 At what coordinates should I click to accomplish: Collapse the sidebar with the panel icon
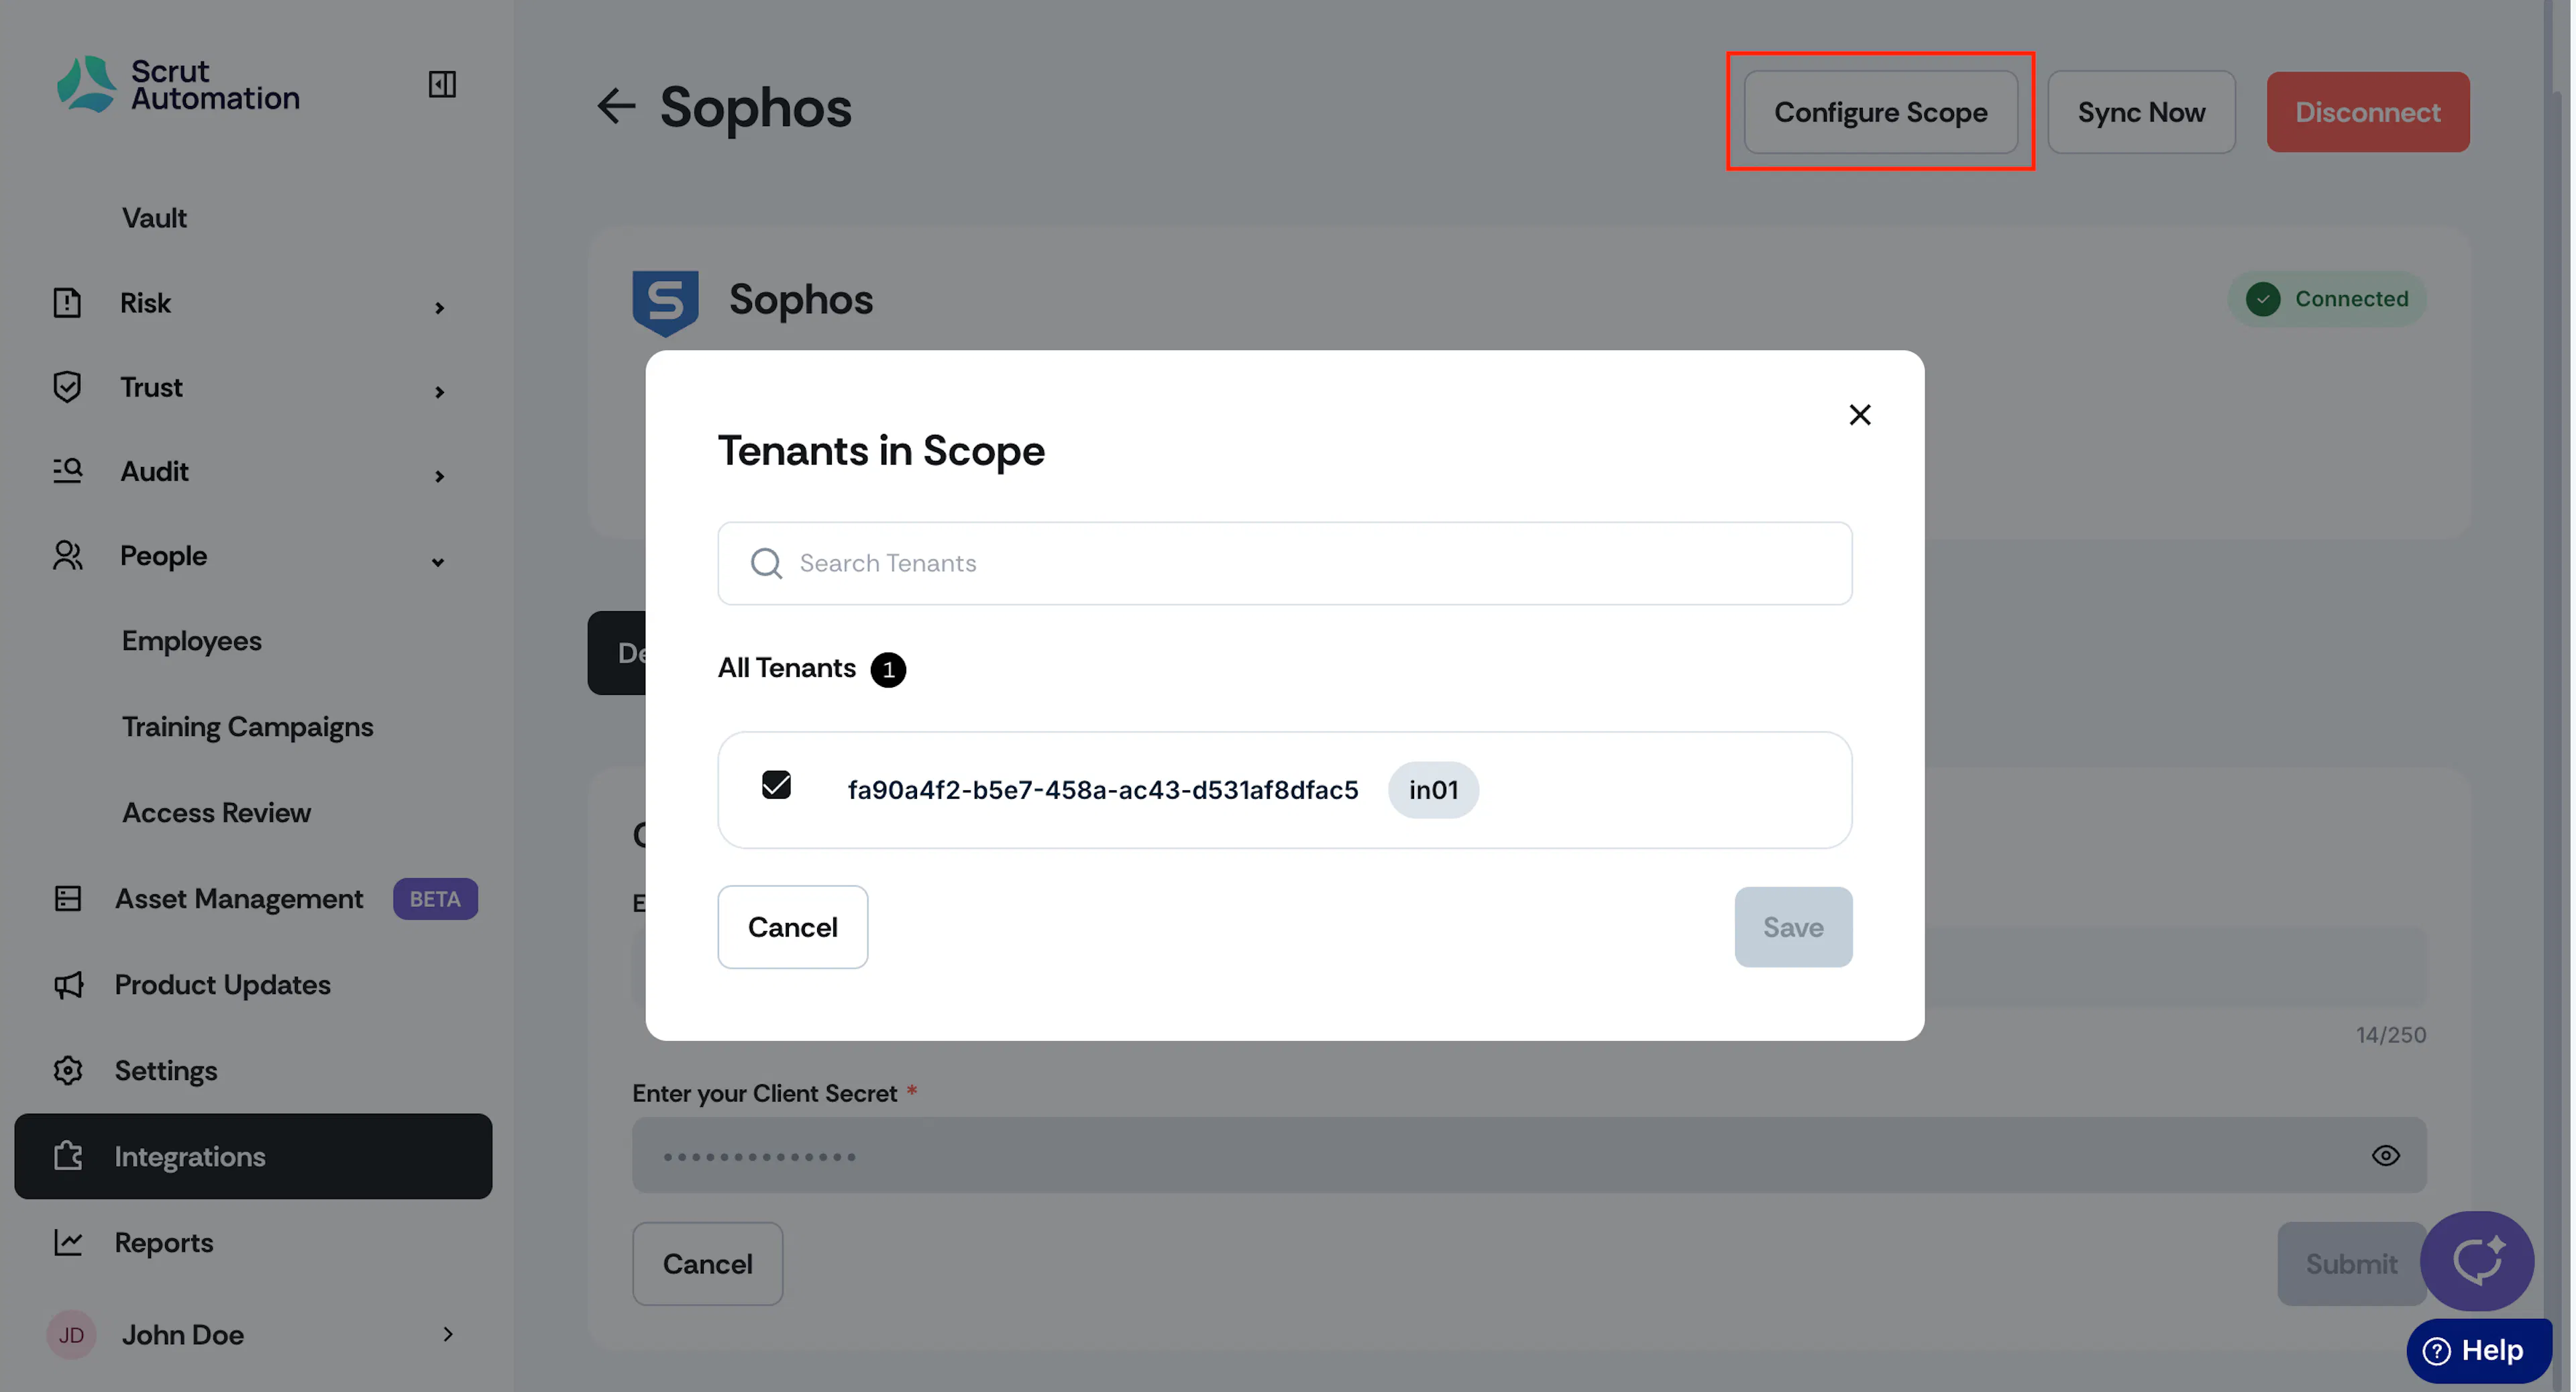pyautogui.click(x=442, y=84)
